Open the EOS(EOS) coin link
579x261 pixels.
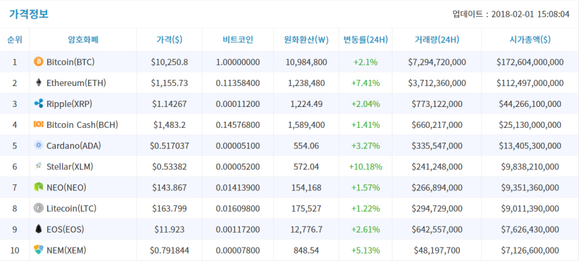coord(65,229)
